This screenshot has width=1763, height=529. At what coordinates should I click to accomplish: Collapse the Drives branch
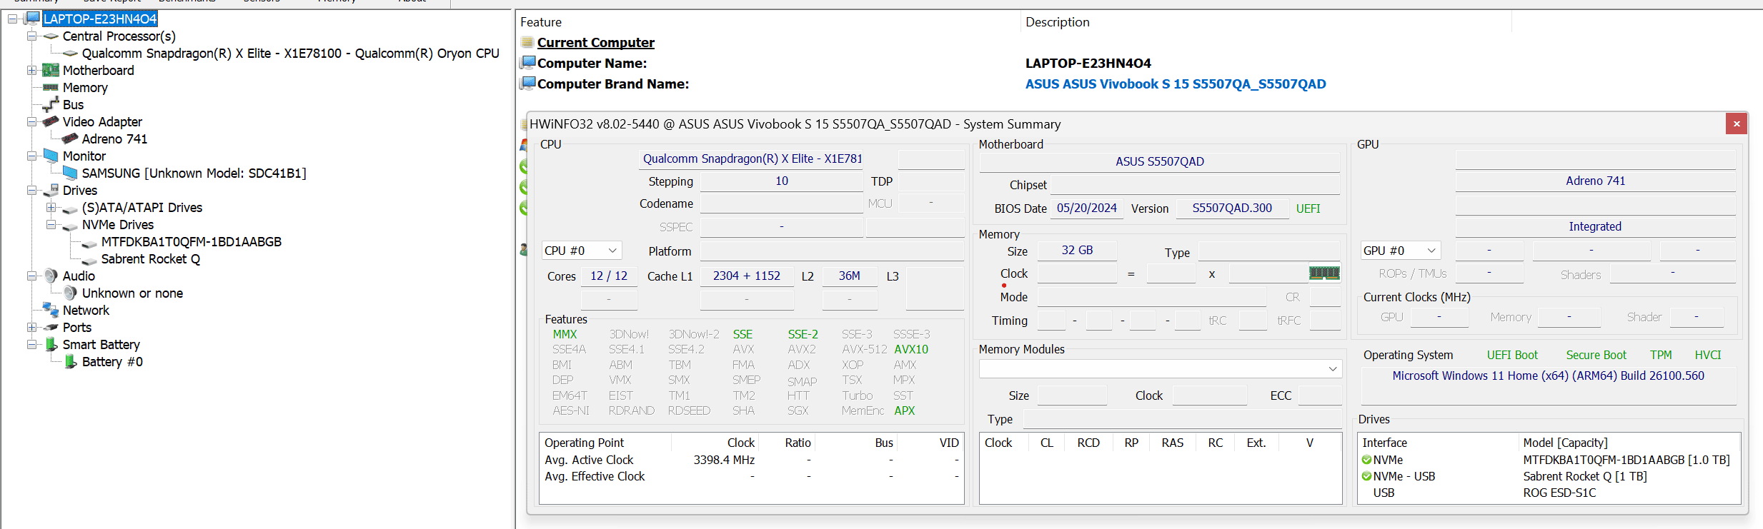pyautogui.click(x=31, y=190)
